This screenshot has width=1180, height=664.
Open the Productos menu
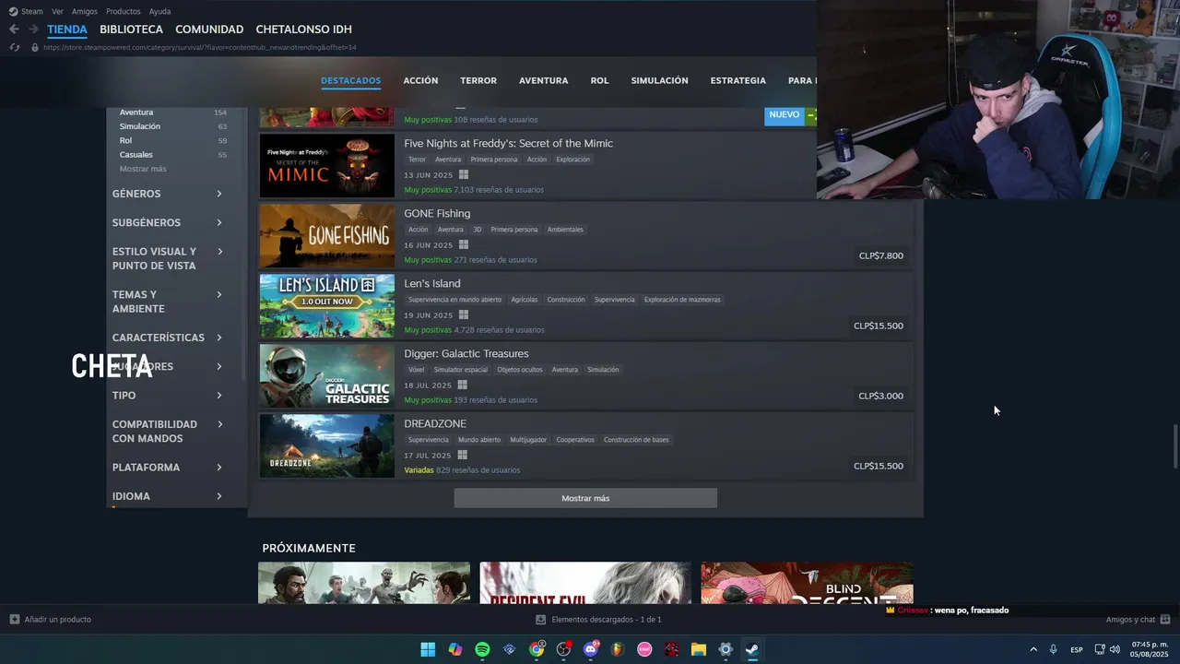pos(124,11)
